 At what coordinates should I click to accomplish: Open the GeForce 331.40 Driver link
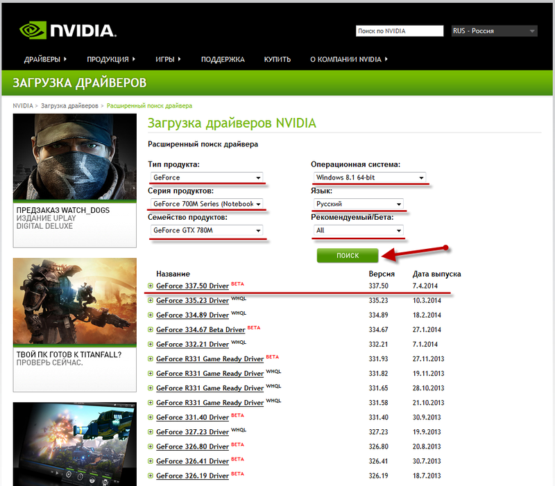pos(192,417)
